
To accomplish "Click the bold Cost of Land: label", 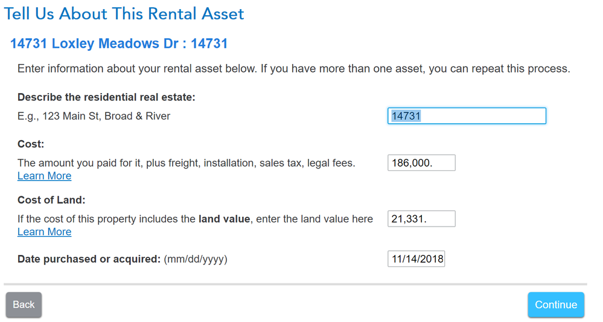I will click(51, 200).
